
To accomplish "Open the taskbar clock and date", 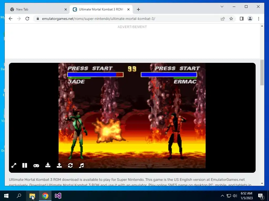I will [x=246, y=196].
